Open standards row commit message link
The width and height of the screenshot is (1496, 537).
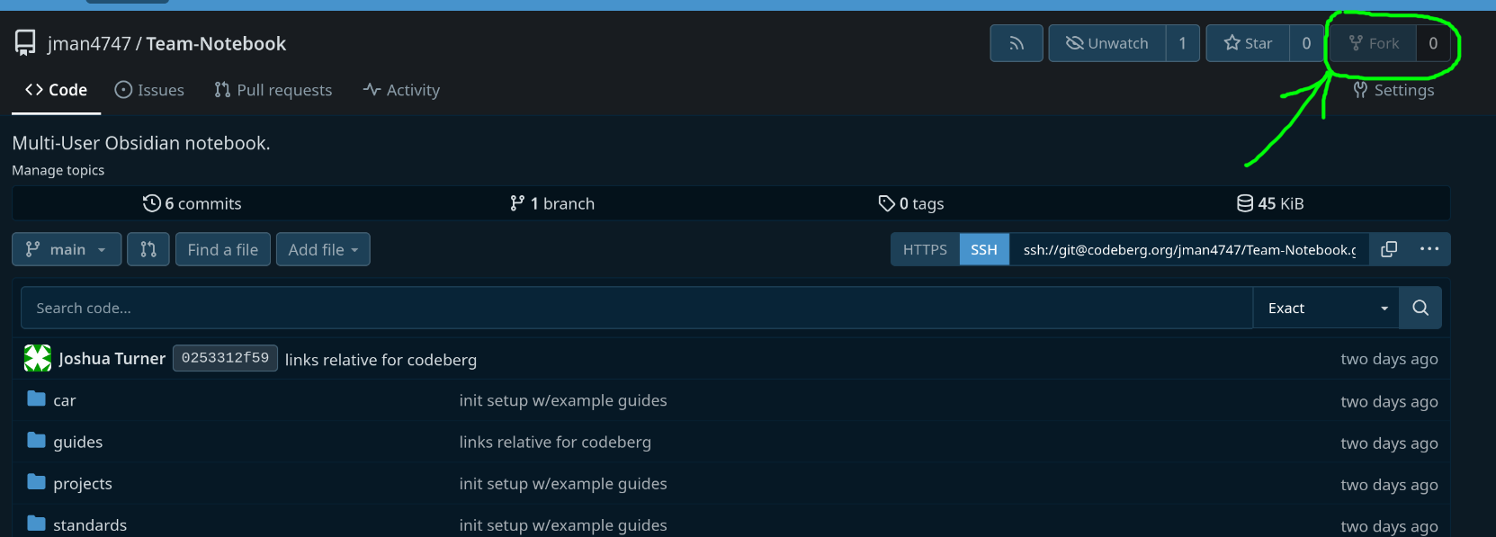pyautogui.click(x=563, y=524)
